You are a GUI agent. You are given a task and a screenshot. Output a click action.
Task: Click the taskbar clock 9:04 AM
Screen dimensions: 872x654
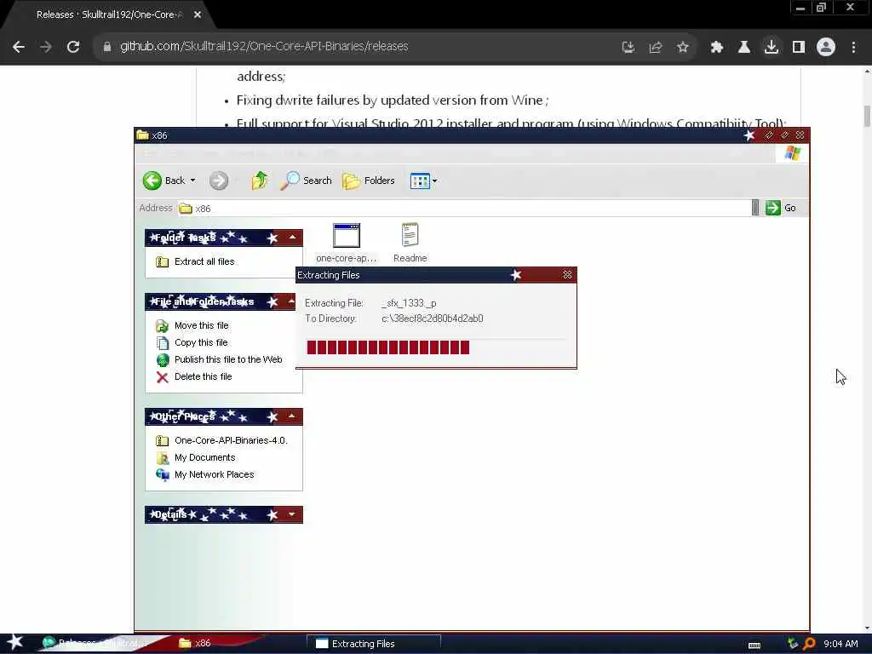click(x=840, y=644)
